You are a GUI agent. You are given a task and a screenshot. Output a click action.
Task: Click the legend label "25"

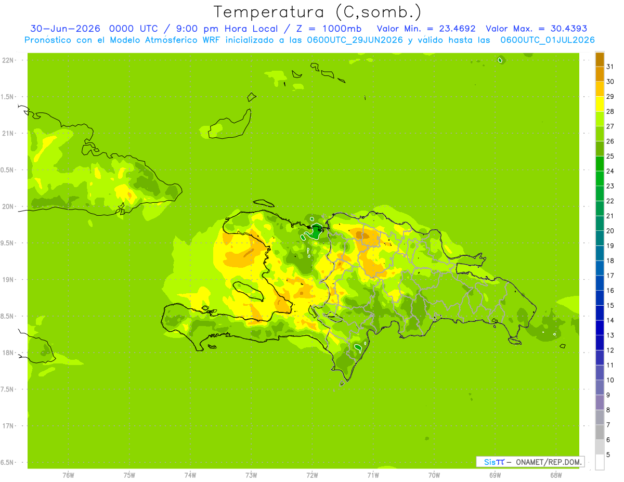[610, 156]
